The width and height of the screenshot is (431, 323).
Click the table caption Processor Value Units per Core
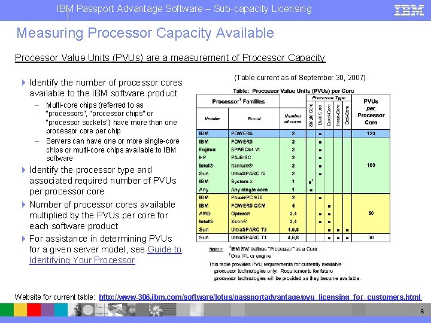tap(293, 91)
